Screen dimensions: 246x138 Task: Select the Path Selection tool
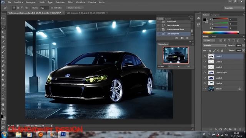(3, 95)
